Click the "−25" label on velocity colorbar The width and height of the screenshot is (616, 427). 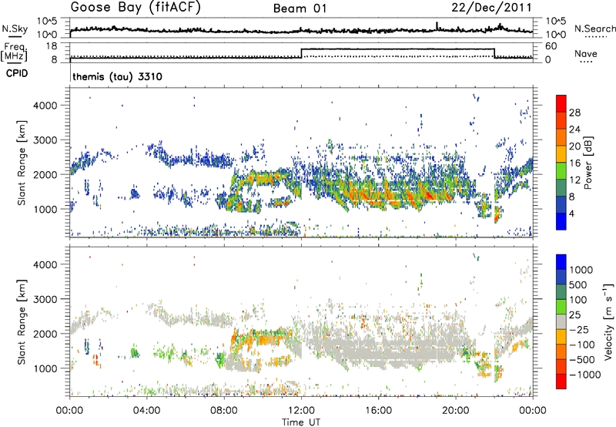click(x=579, y=329)
